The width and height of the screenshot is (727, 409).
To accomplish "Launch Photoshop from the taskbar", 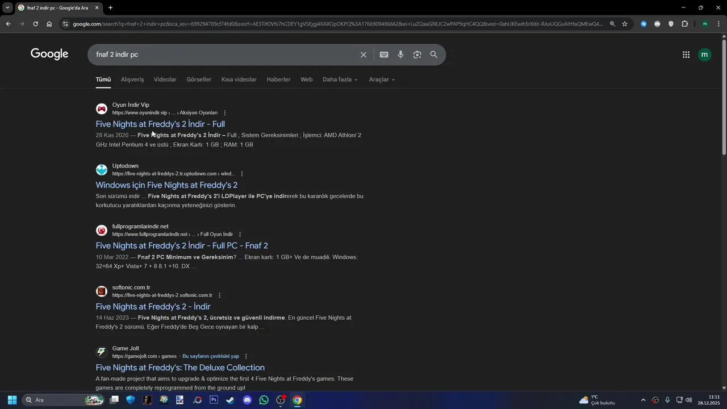I will click(214, 400).
